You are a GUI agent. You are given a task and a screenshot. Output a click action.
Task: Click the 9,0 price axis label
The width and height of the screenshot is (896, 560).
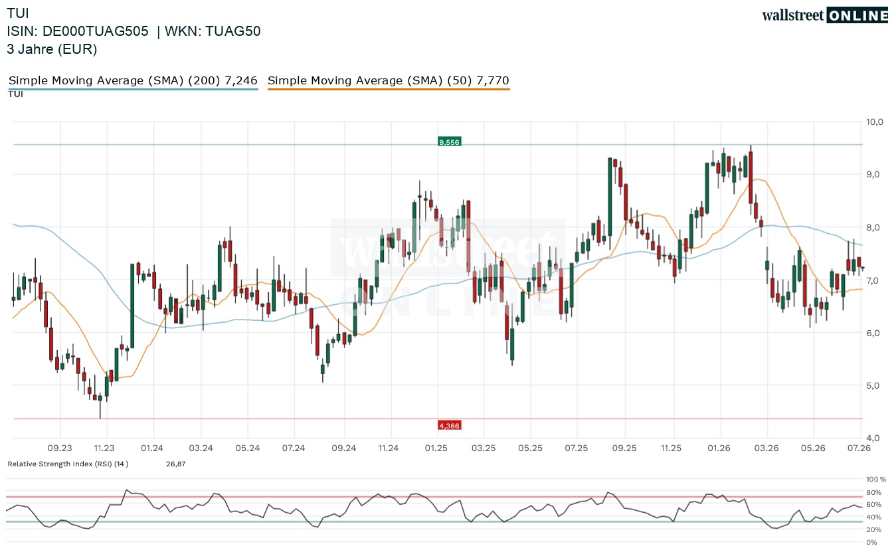tap(873, 174)
